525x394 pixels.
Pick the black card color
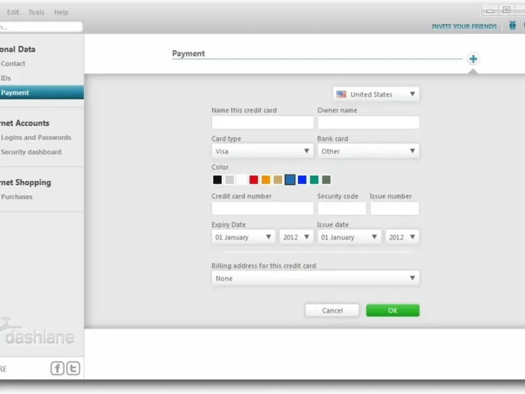(217, 180)
